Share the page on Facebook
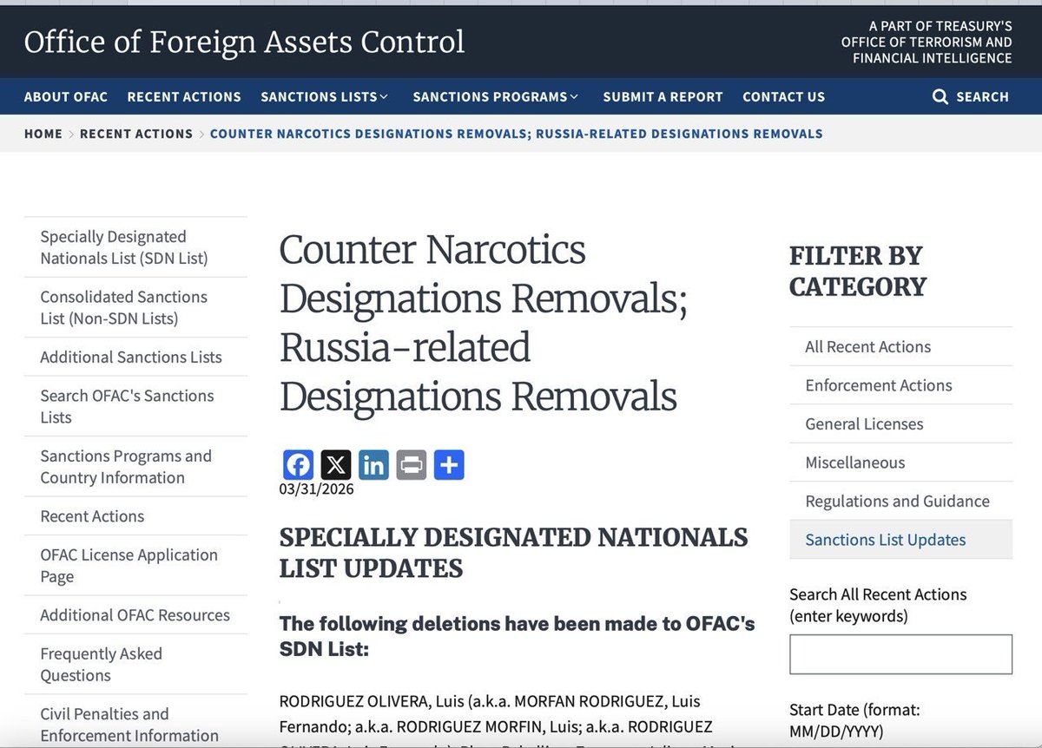This screenshot has width=1042, height=748. [298, 464]
